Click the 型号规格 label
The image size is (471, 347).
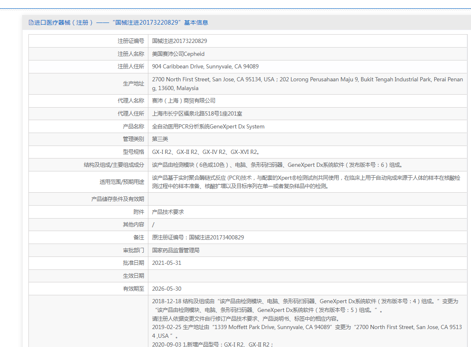tap(134, 152)
